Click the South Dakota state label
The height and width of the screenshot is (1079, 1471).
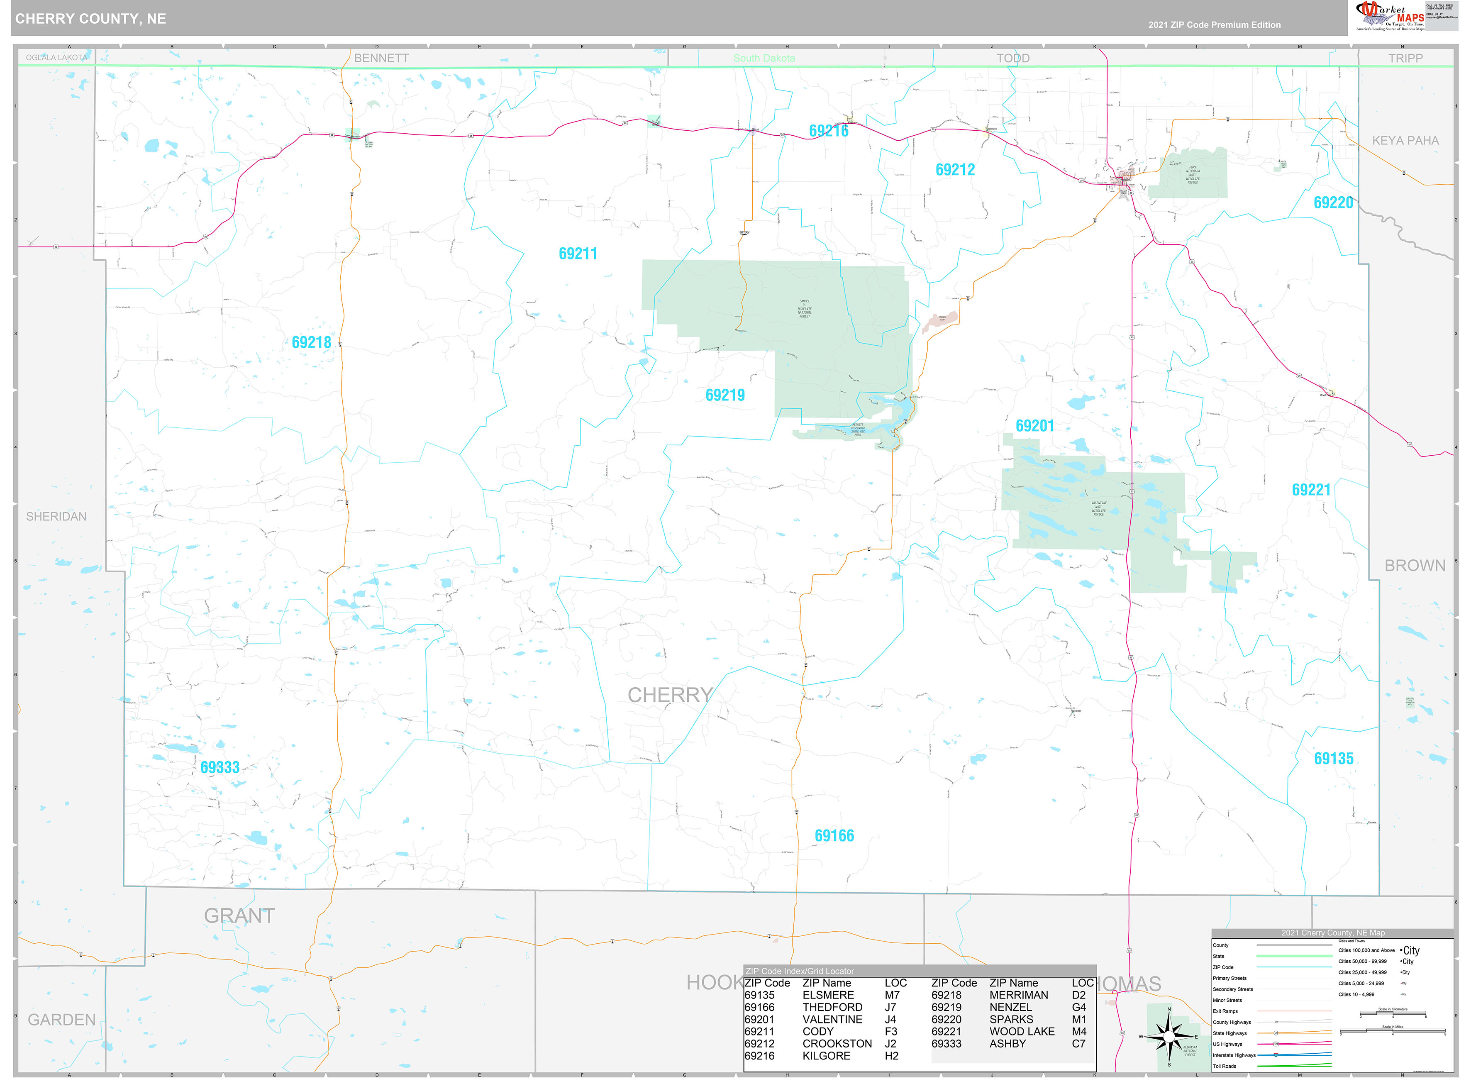(764, 58)
